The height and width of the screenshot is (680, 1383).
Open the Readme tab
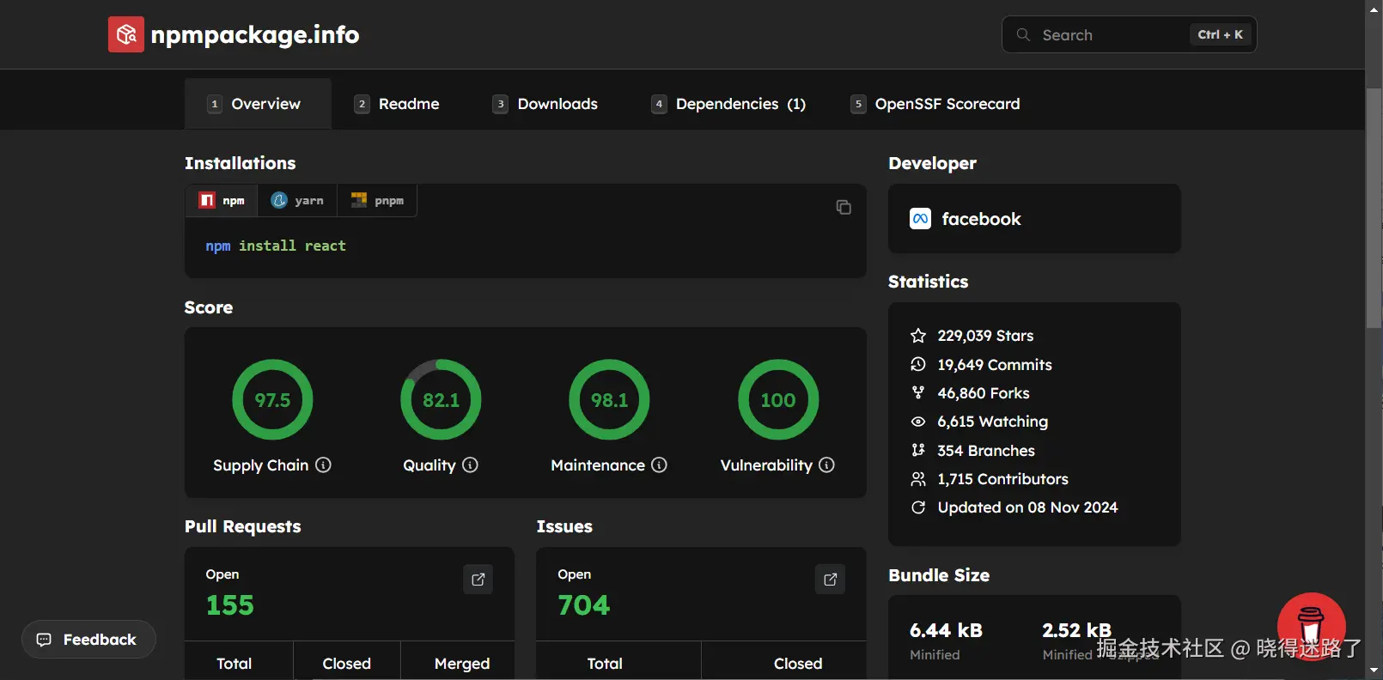[x=398, y=104]
